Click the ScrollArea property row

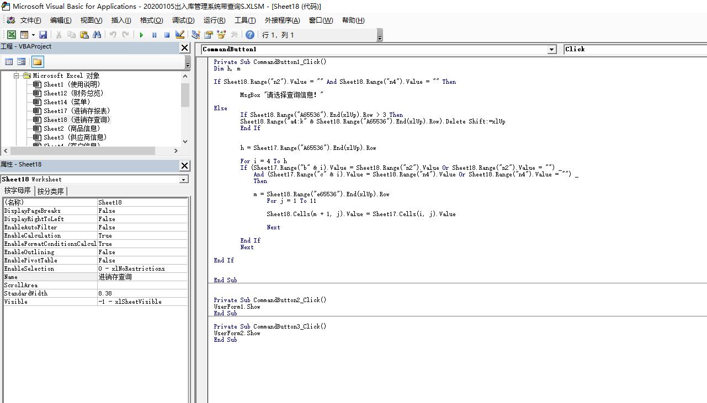(95, 285)
